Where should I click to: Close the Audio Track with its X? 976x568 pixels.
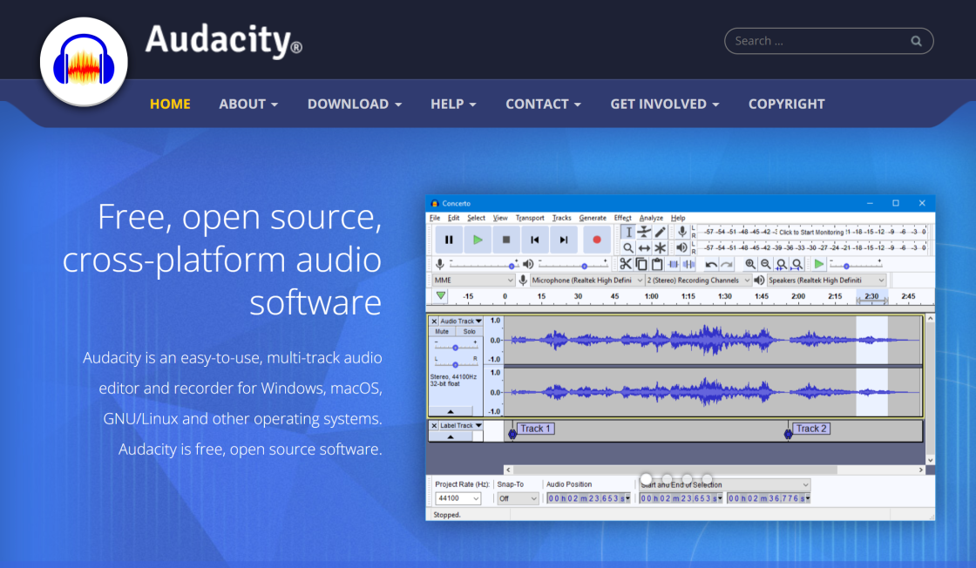tap(435, 321)
